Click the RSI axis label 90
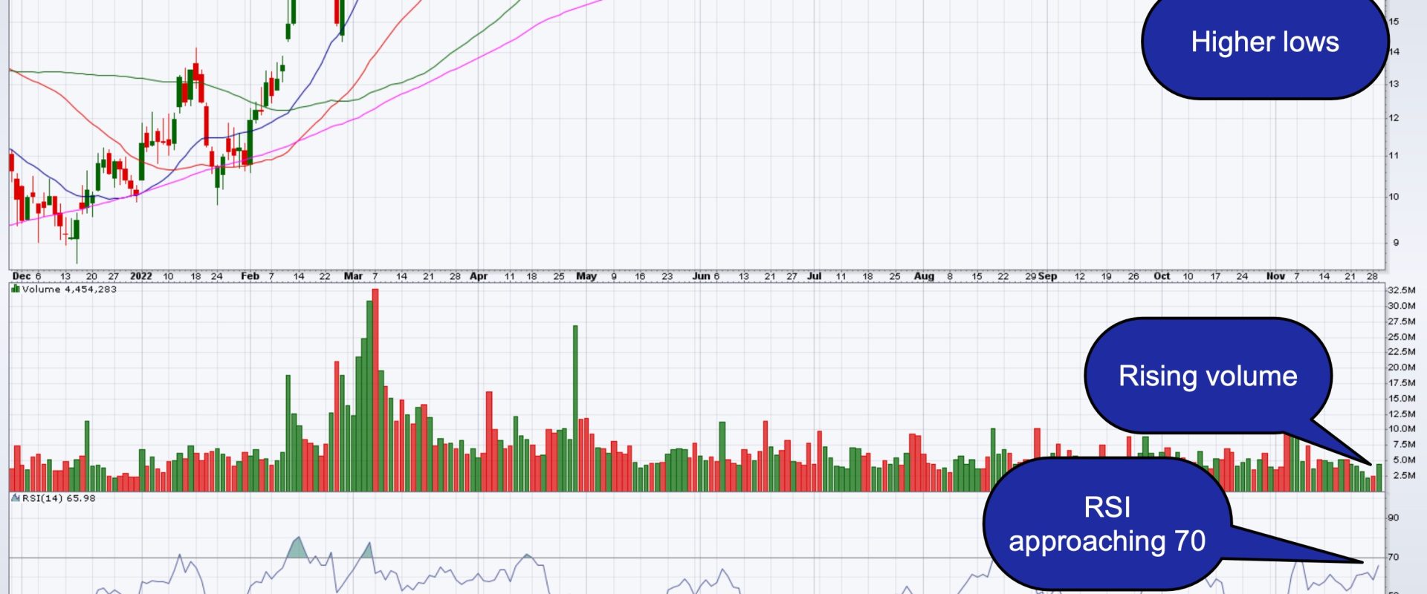 pos(1394,518)
